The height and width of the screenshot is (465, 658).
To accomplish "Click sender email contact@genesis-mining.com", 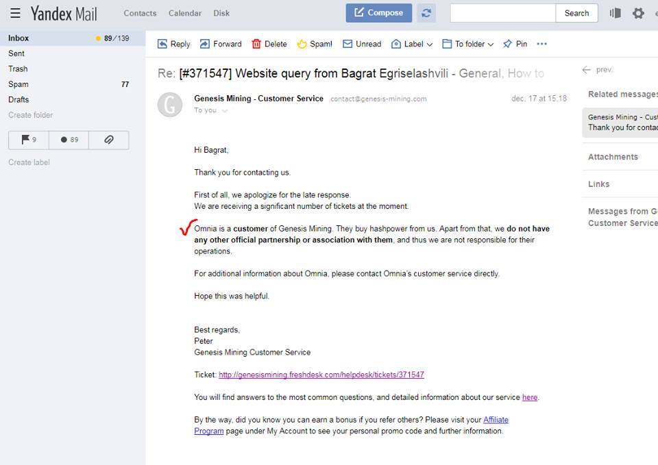I will pyautogui.click(x=378, y=99).
